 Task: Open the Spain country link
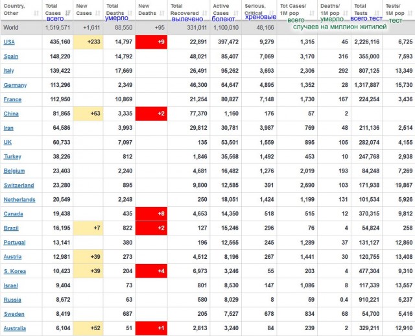point(11,56)
